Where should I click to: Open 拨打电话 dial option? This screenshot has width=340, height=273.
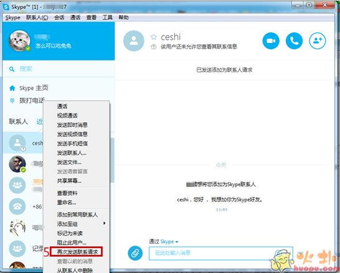[x=32, y=100]
